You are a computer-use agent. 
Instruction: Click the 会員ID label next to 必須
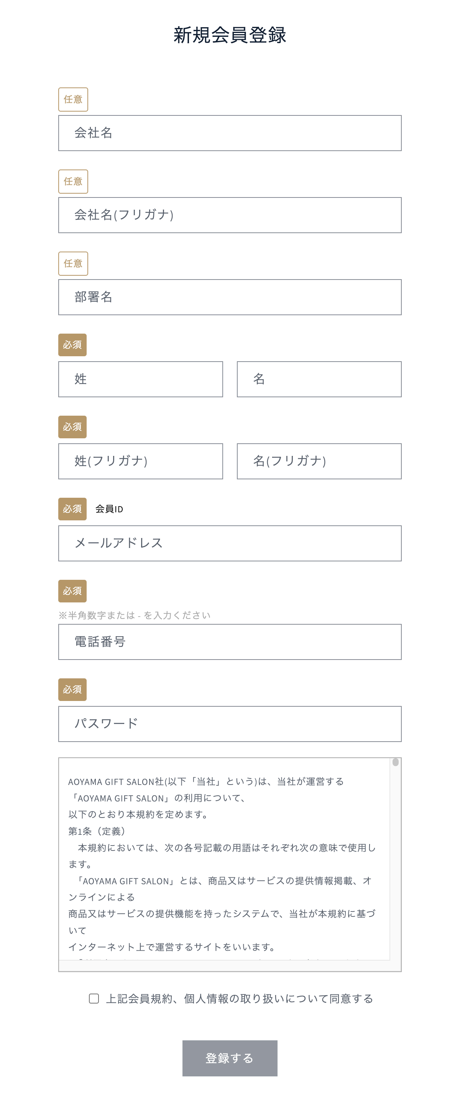108,509
